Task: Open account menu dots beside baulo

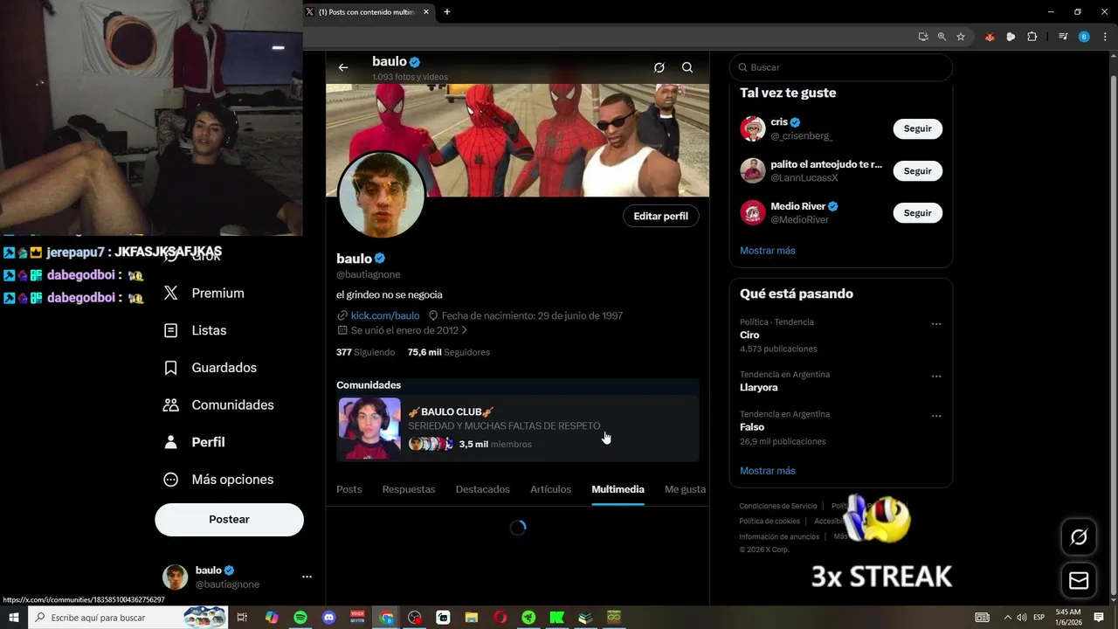Action: click(307, 577)
